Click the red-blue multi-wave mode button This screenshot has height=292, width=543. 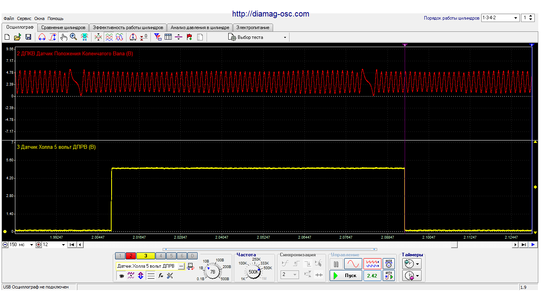372,264
